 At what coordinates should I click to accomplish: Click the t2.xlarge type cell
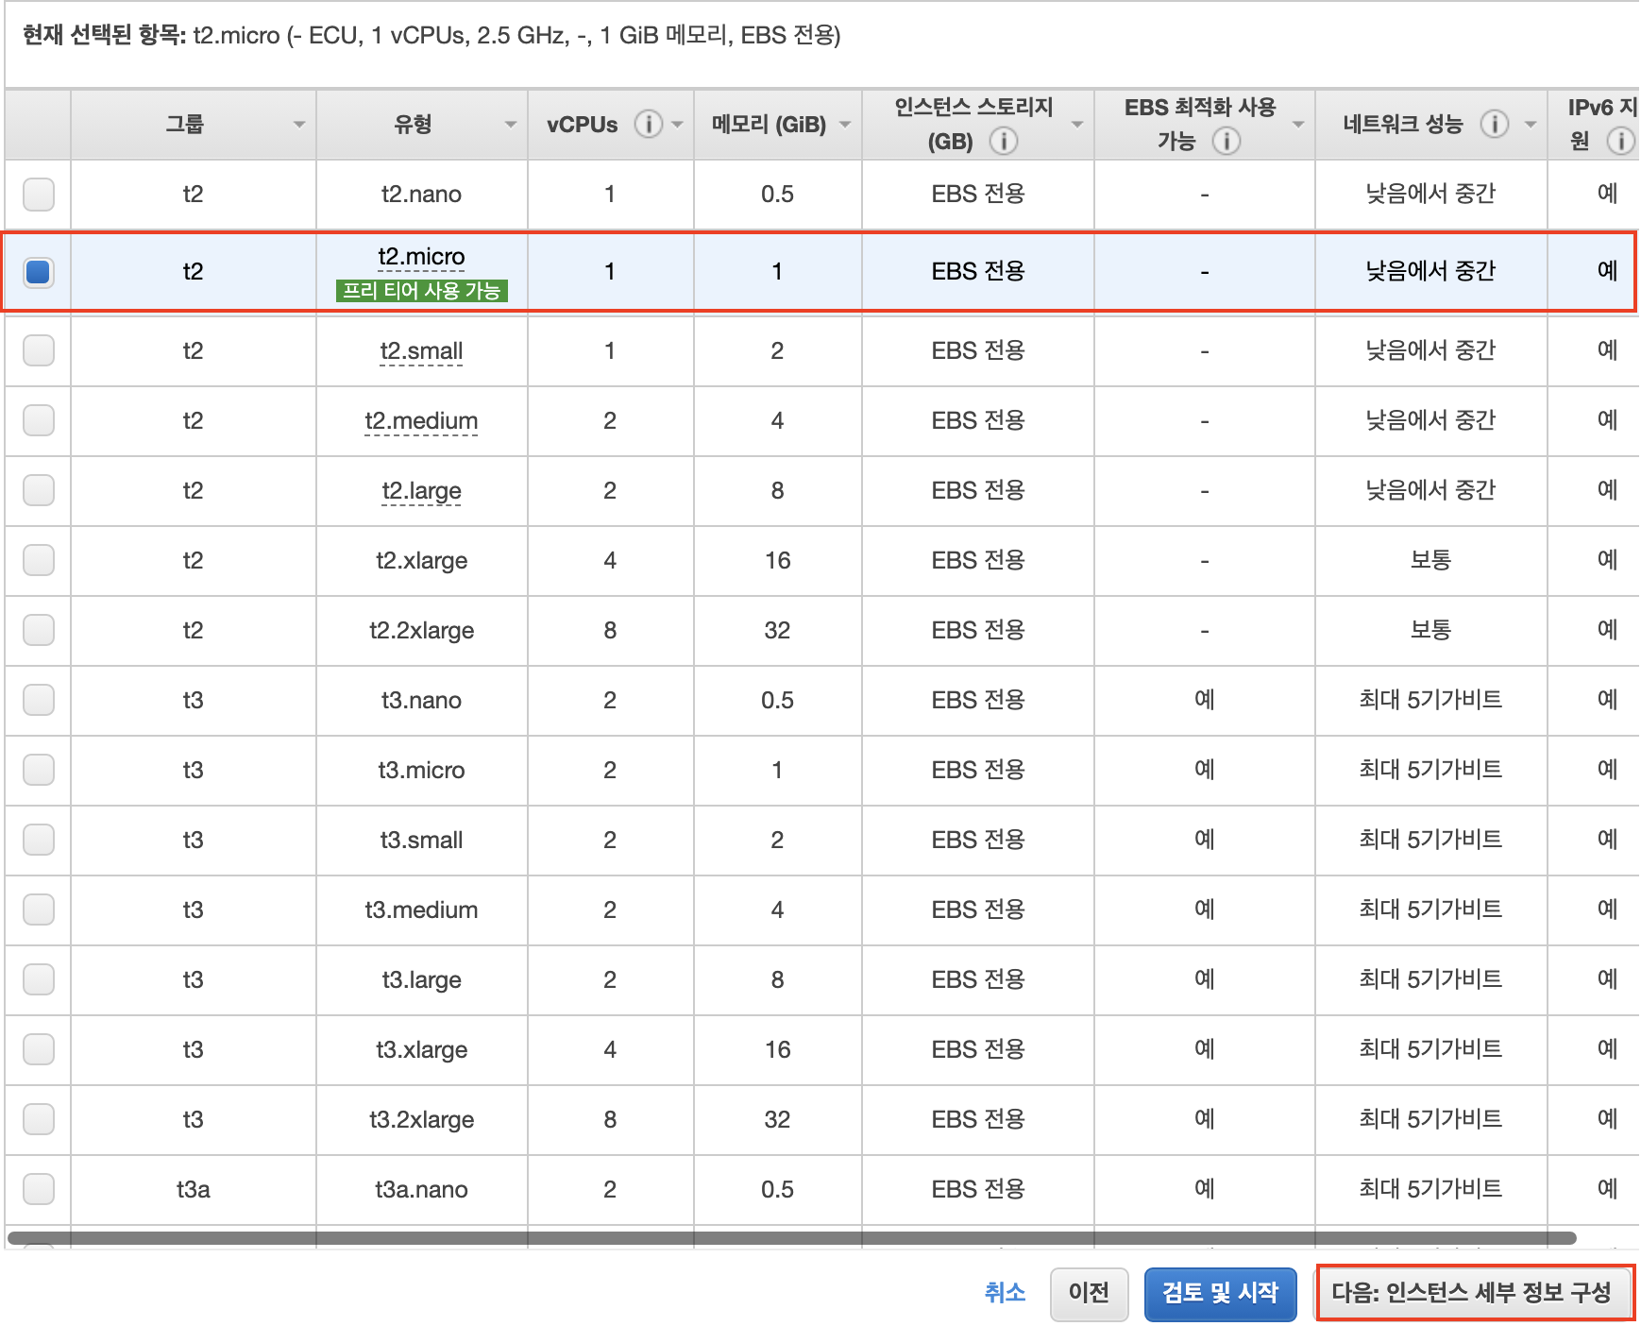pyautogui.click(x=421, y=561)
